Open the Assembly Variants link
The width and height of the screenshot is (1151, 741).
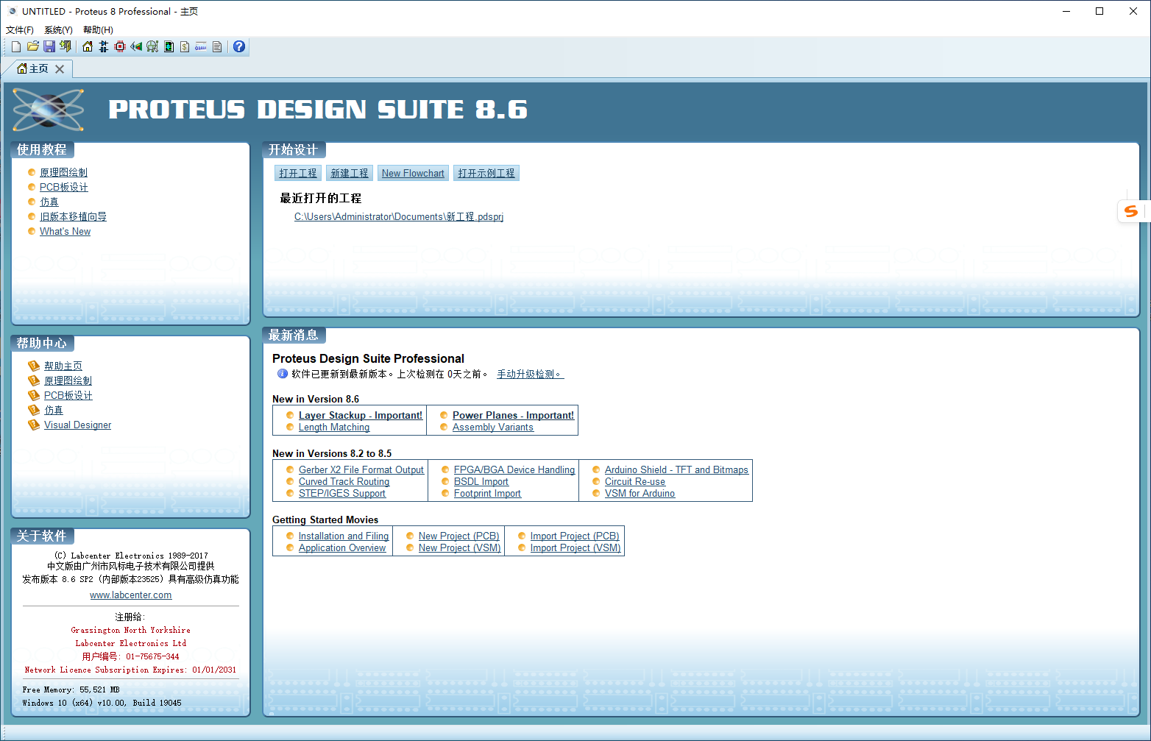click(493, 427)
